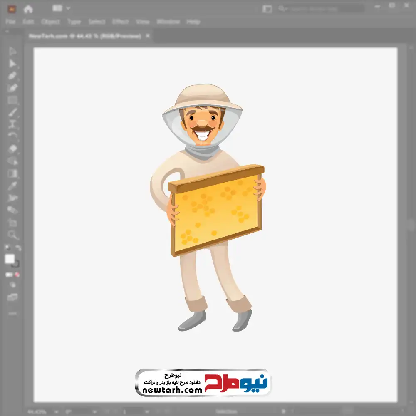Open the Window menu
The width and height of the screenshot is (416, 416).
pos(168,22)
